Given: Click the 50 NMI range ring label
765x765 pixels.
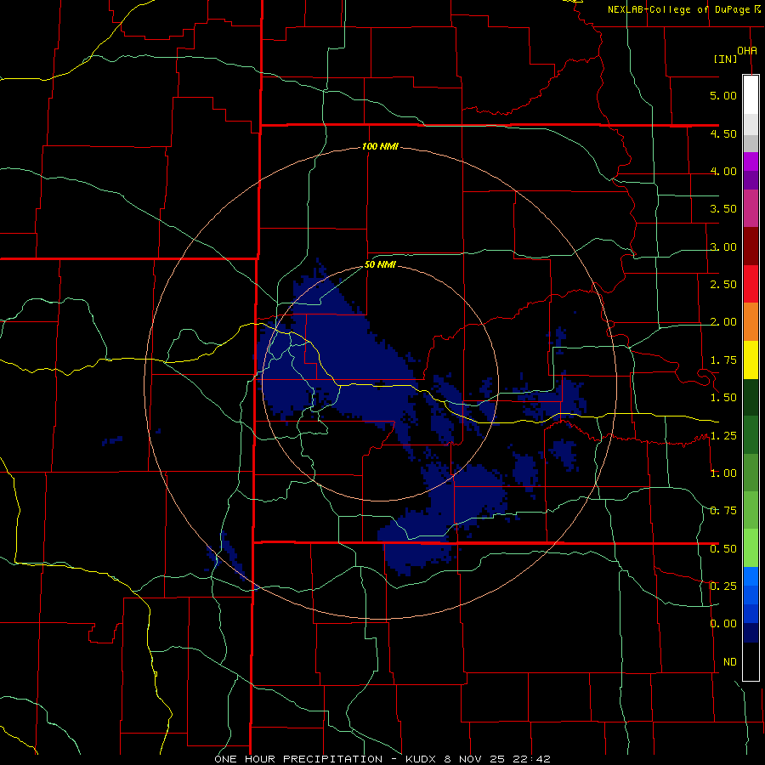Looking at the screenshot, I should 380,265.
